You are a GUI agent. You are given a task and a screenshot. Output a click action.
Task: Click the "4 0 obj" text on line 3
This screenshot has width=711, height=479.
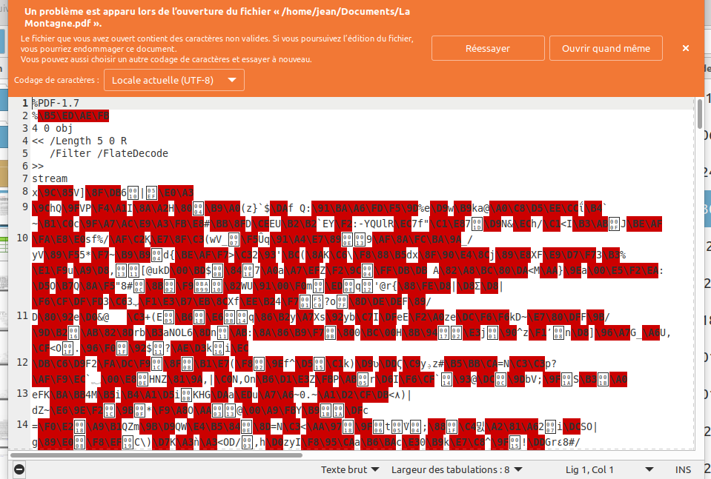pos(51,128)
